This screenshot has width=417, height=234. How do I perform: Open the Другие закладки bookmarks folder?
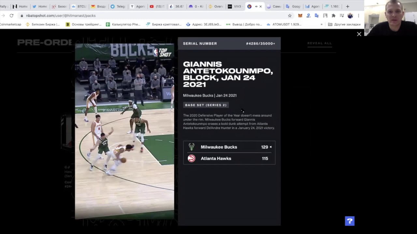(x=344, y=24)
